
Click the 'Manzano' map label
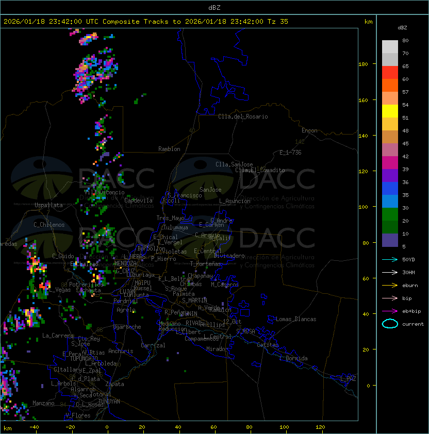click(x=43, y=403)
